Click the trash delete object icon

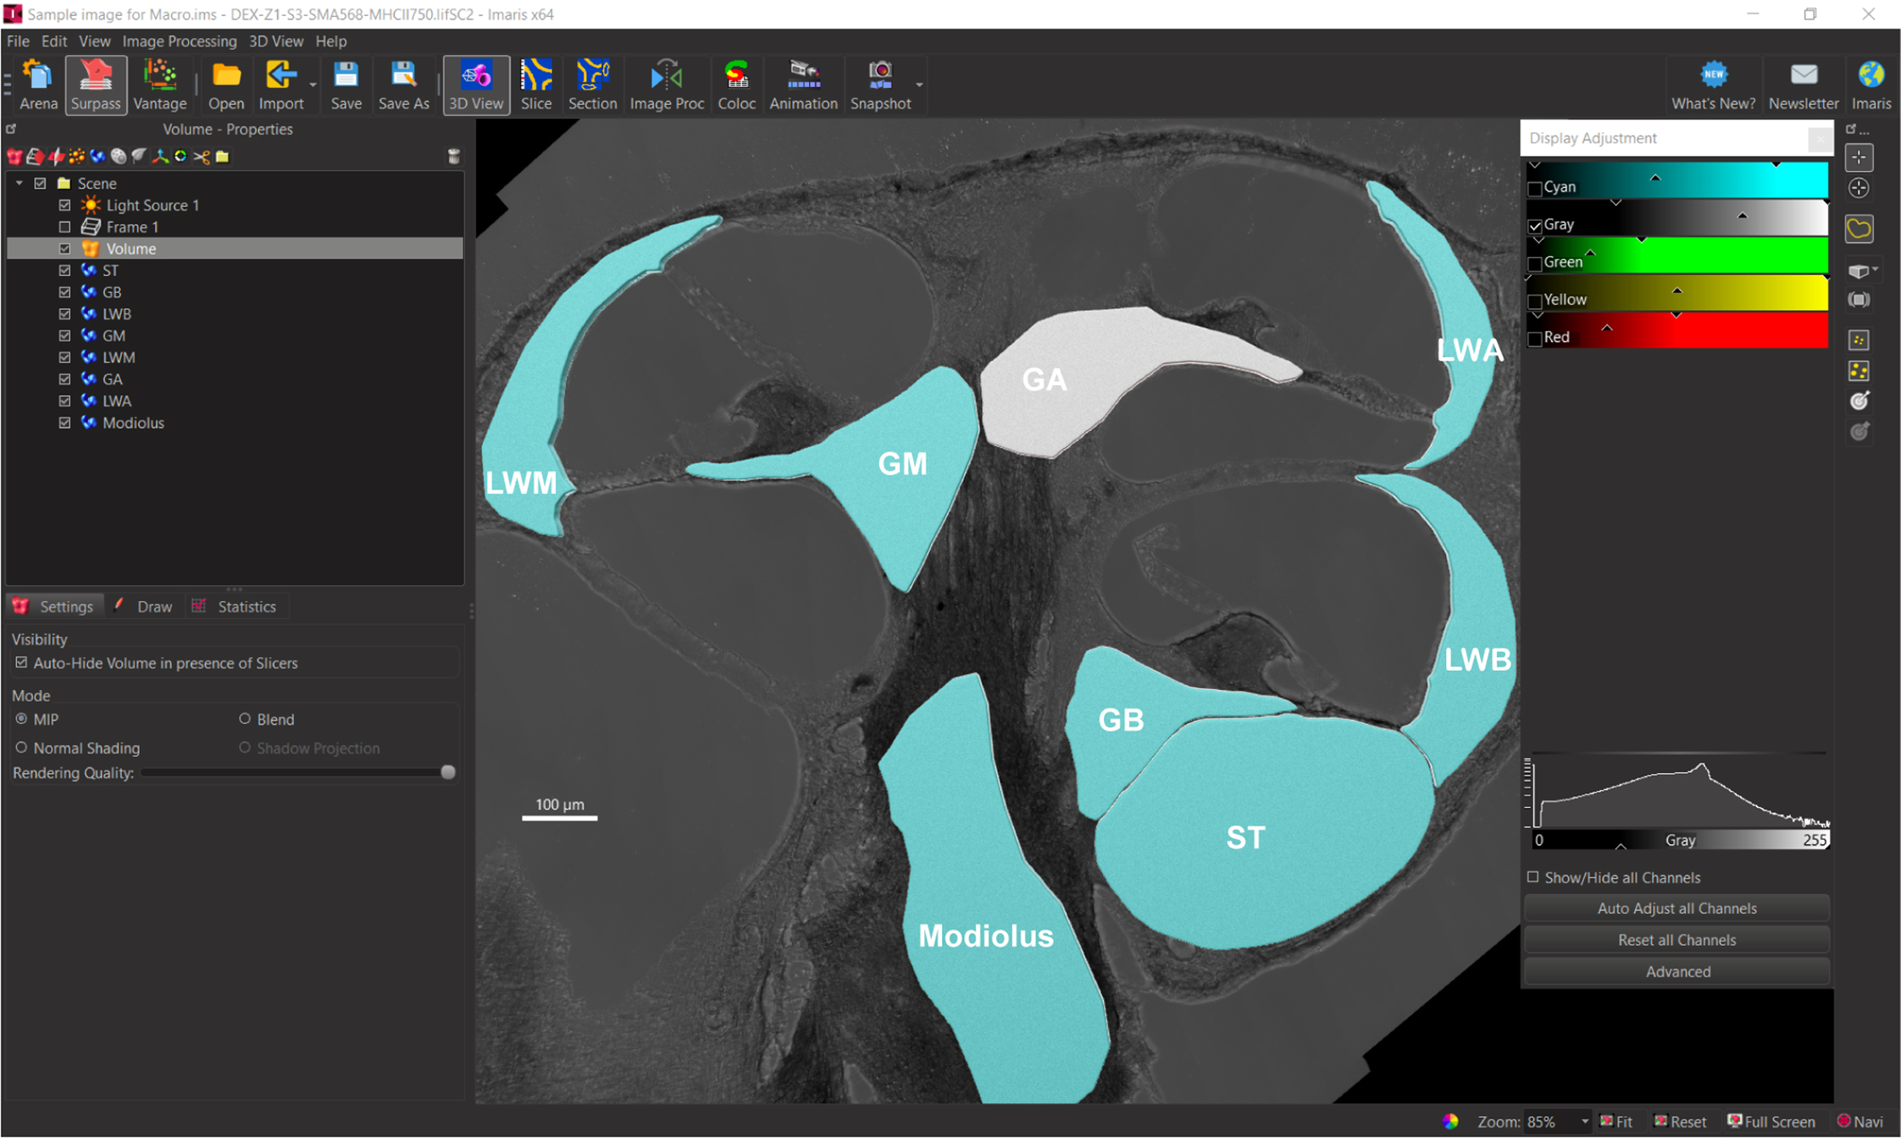coord(454,156)
